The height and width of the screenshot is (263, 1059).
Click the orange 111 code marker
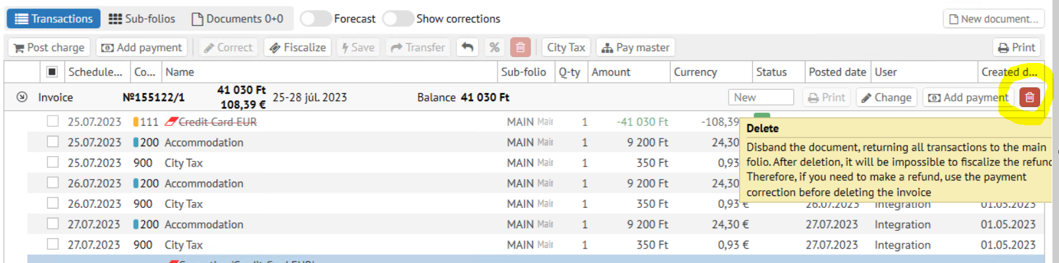coord(136,122)
